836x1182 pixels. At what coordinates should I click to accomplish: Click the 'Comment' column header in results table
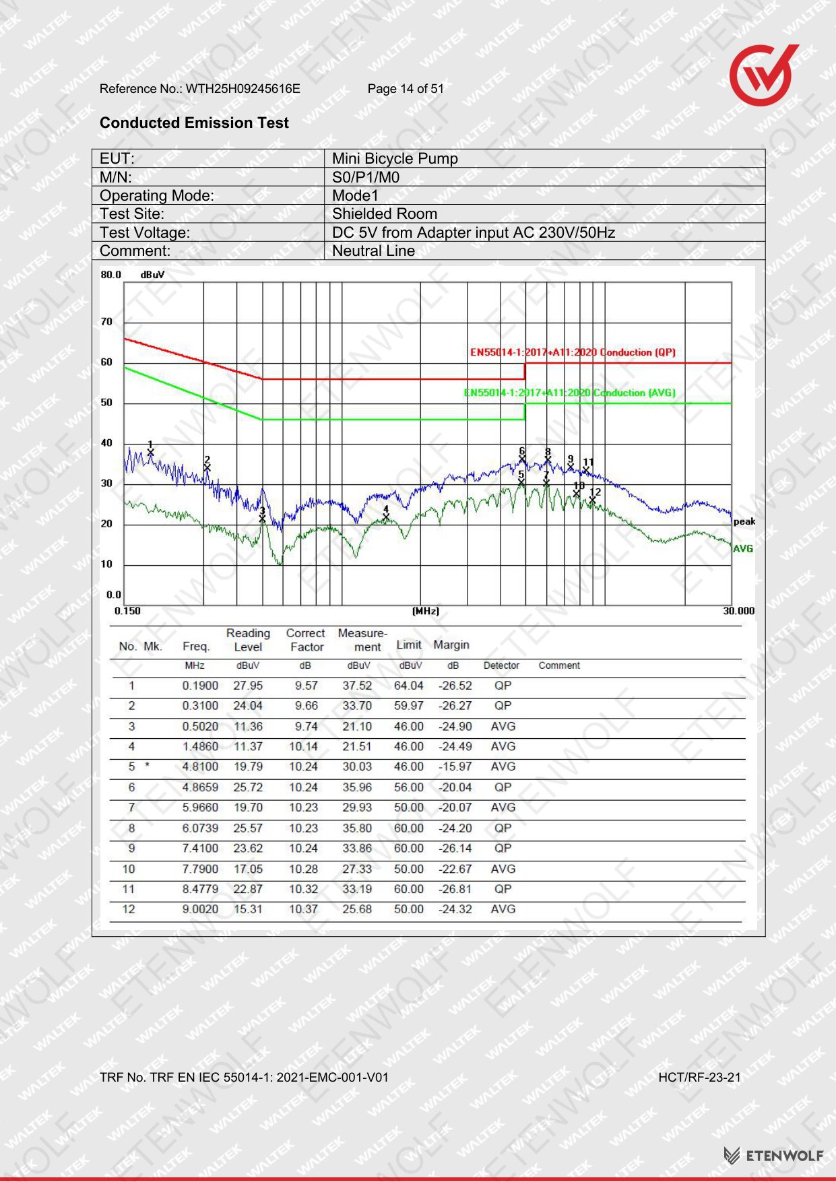tap(559, 665)
